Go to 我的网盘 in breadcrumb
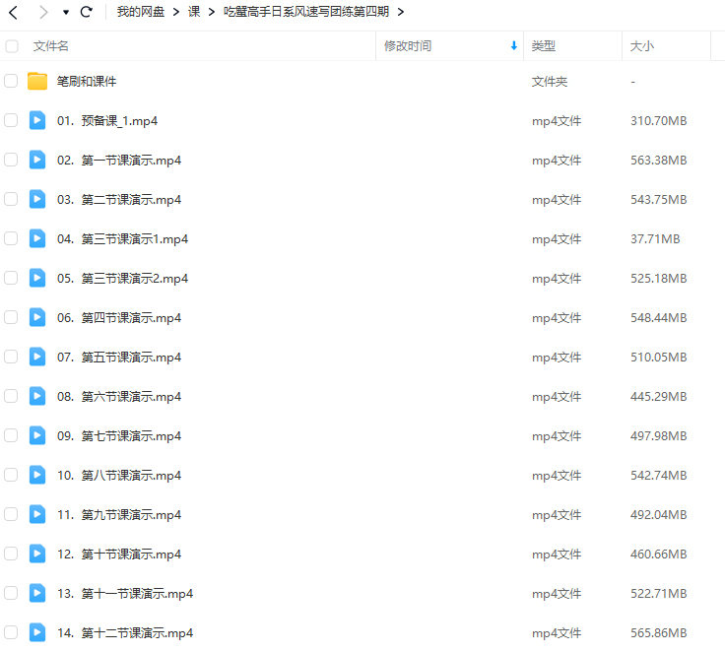This screenshot has width=725, height=652. point(141,12)
